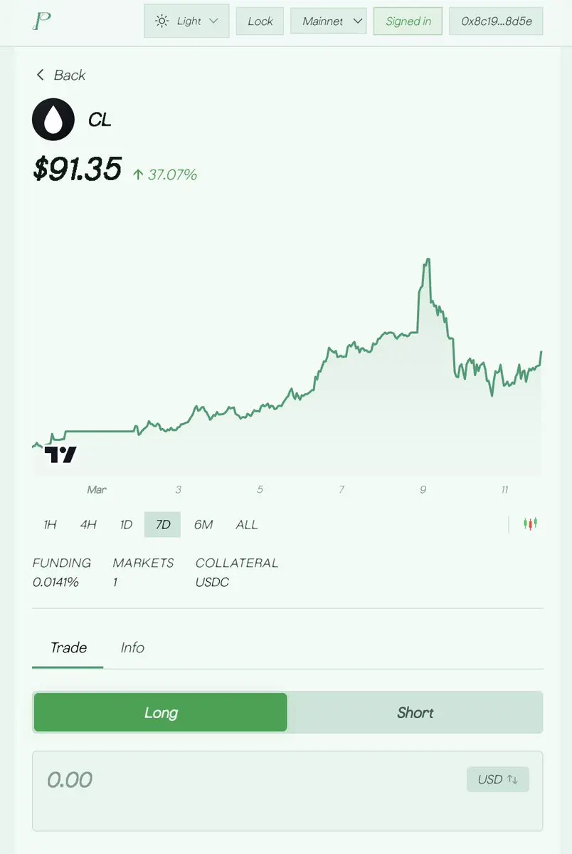
Task: Select the 1D timeframe range
Action: pos(126,524)
